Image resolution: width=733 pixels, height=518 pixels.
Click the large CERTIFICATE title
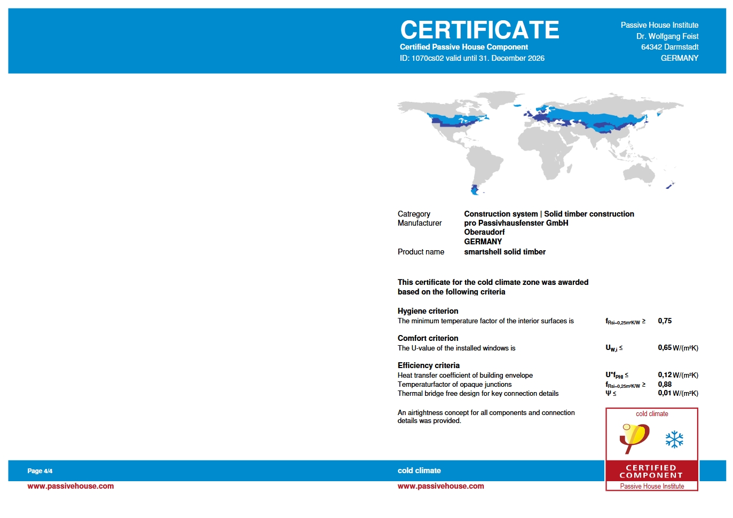479,30
